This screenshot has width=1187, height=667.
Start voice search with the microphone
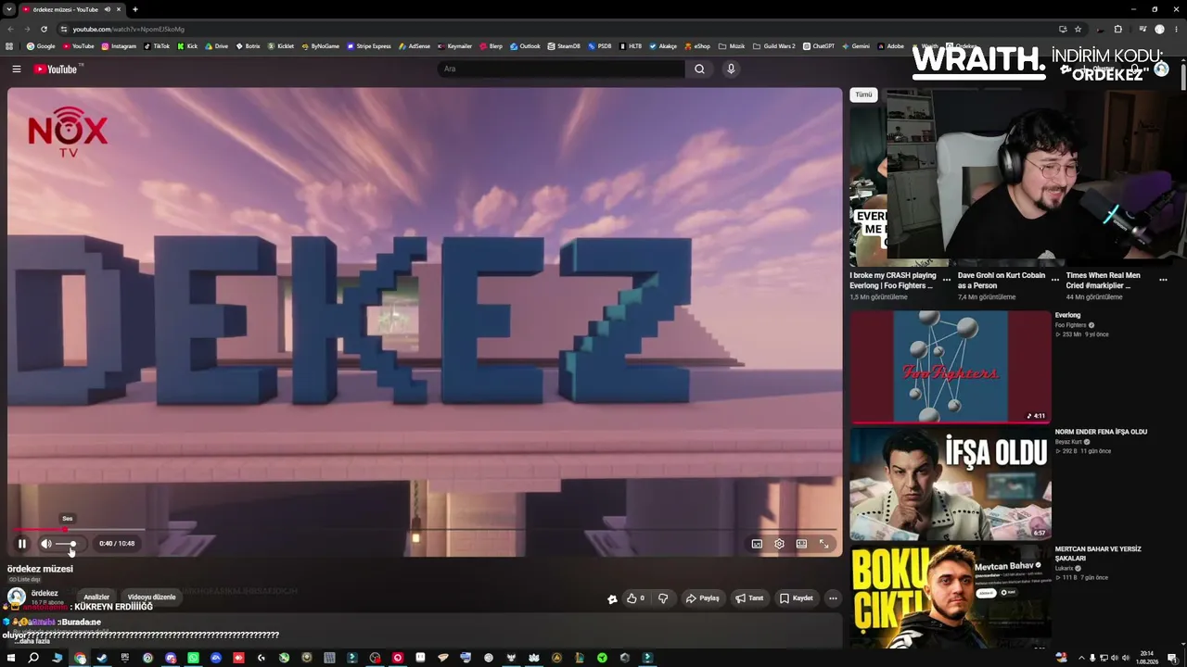pyautogui.click(x=731, y=69)
